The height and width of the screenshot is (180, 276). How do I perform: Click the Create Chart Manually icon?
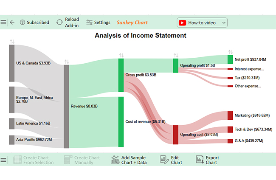(x=68, y=160)
